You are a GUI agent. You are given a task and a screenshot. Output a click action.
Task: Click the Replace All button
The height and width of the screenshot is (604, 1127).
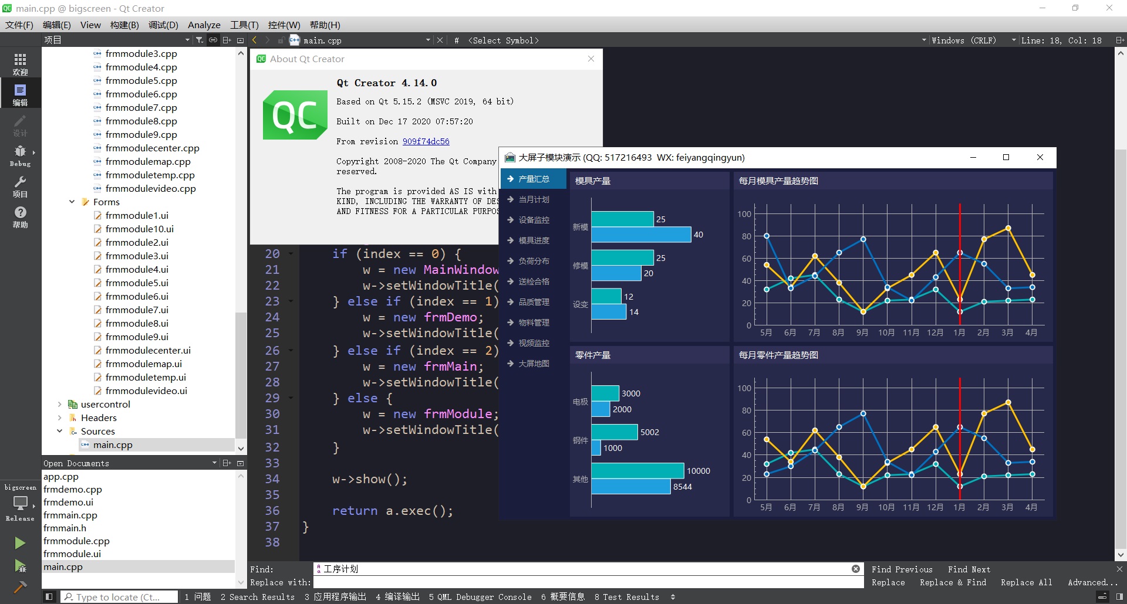coord(1026,582)
